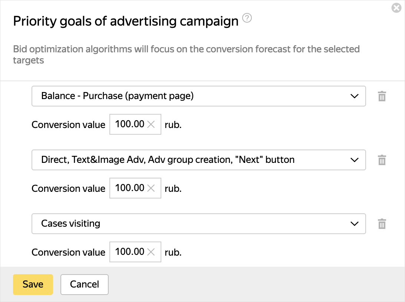The height and width of the screenshot is (302, 405).
Task: Click the dialog title heading text
Action: coord(126,21)
